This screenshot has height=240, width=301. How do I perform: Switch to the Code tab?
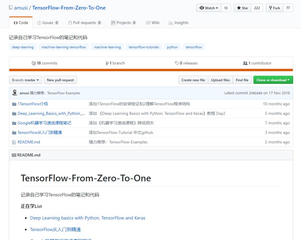tap(21, 23)
